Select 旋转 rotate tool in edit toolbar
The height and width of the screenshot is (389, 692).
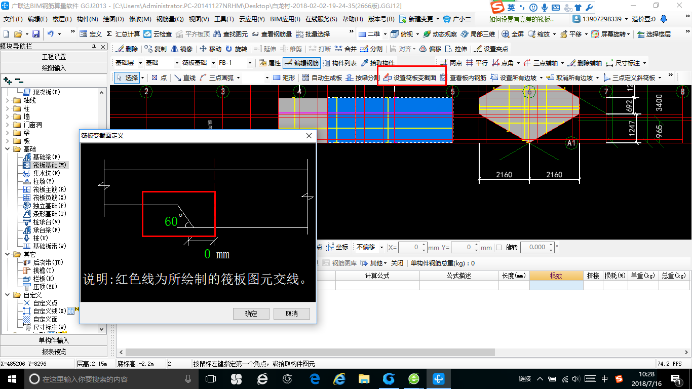pyautogui.click(x=237, y=49)
